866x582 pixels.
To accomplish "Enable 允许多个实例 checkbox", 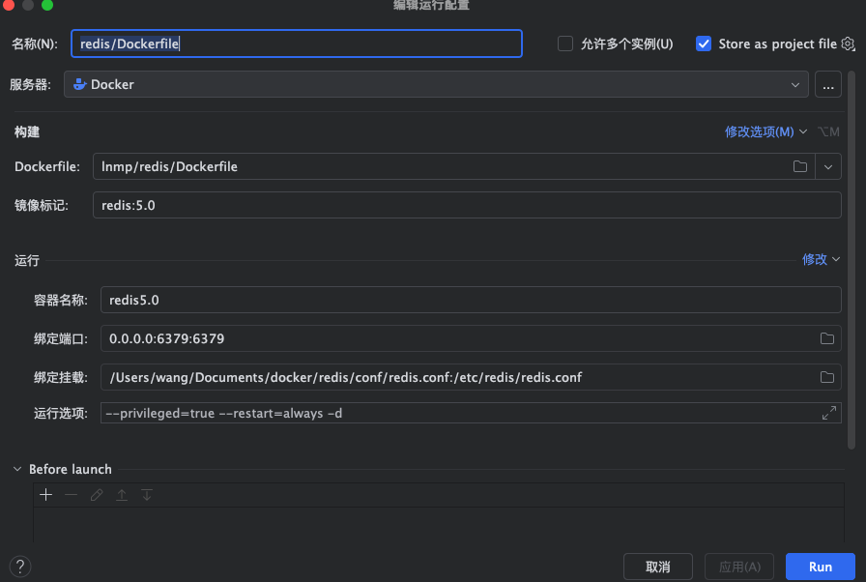I will point(564,44).
